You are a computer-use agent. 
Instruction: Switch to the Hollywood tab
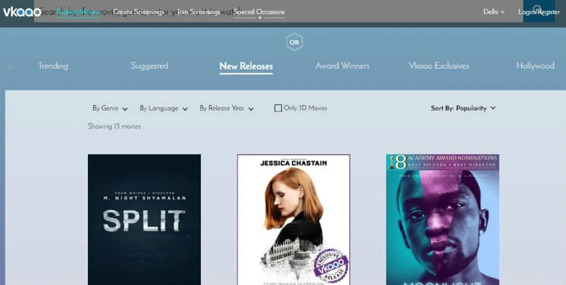(x=535, y=66)
